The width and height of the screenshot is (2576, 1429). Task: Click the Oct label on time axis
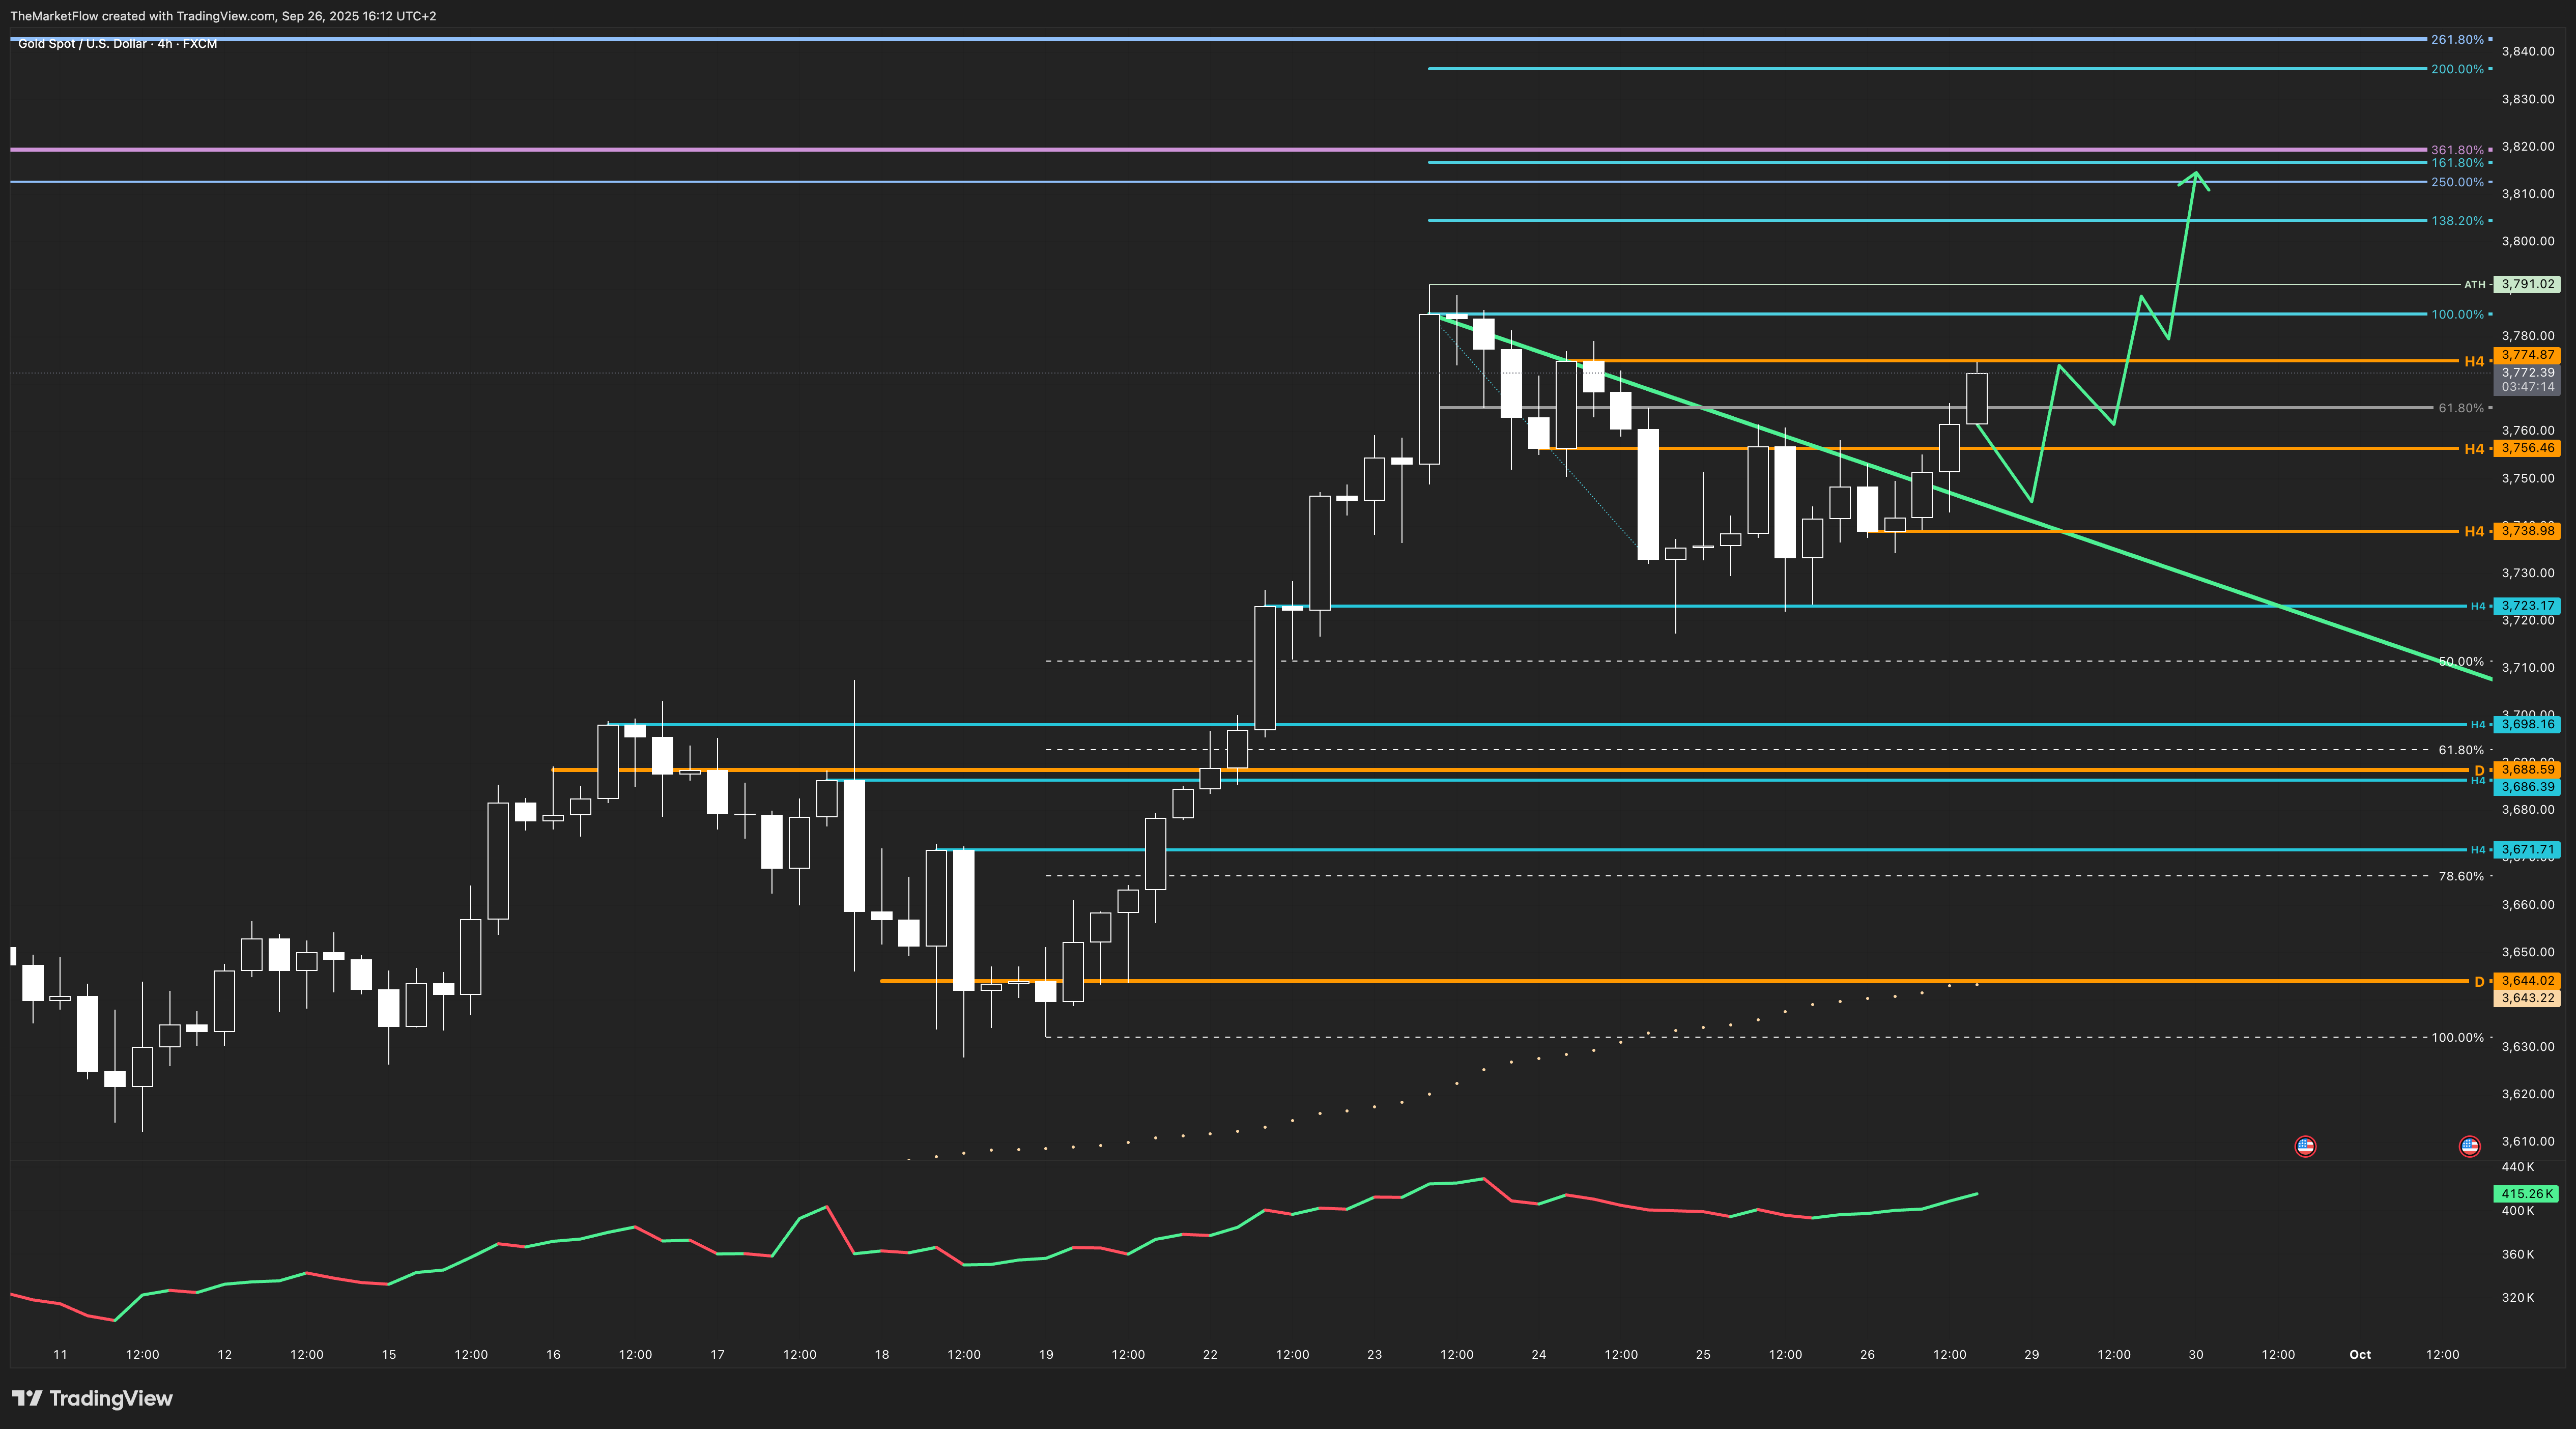pyautogui.click(x=2360, y=1354)
